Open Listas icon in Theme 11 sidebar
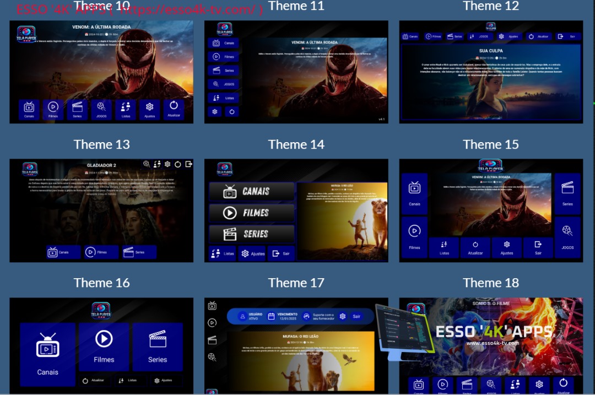 (x=224, y=98)
